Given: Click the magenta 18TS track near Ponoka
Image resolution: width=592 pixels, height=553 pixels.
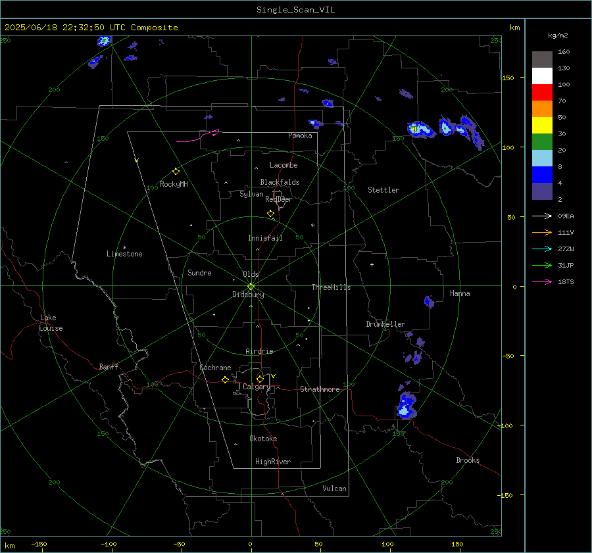Looking at the screenshot, I should click(x=197, y=137).
